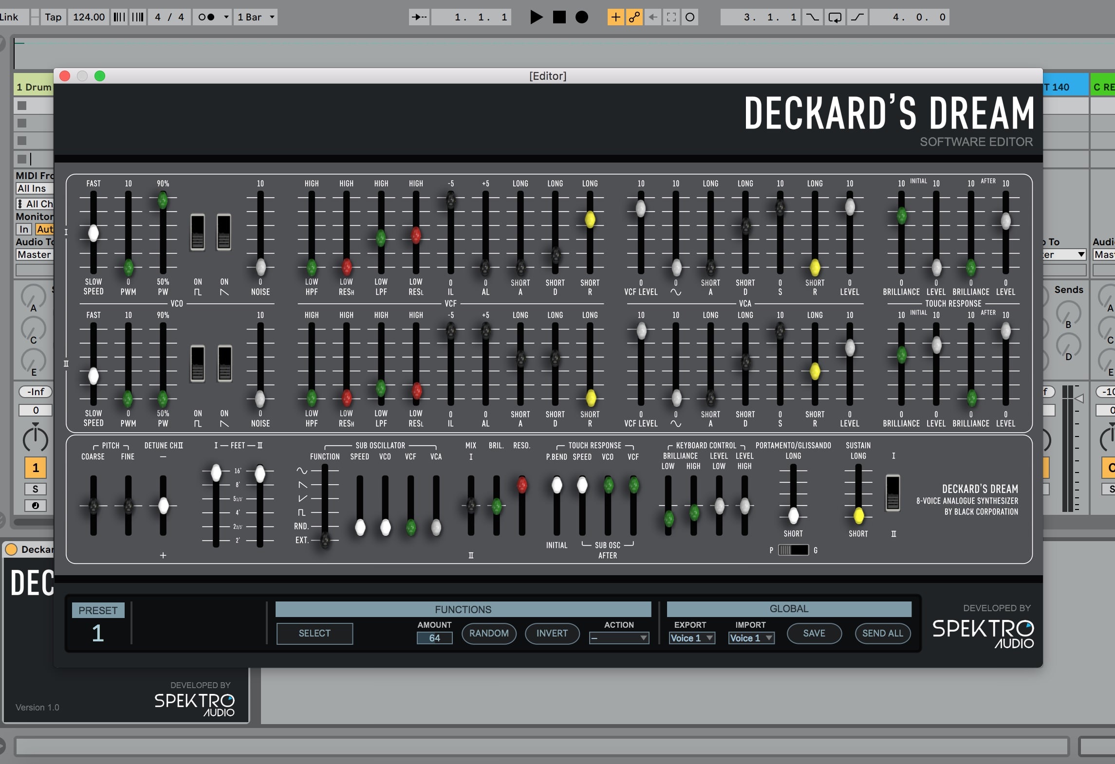Click VCO I Speed slider knob
Image resolution: width=1115 pixels, height=764 pixels.
[x=93, y=233]
